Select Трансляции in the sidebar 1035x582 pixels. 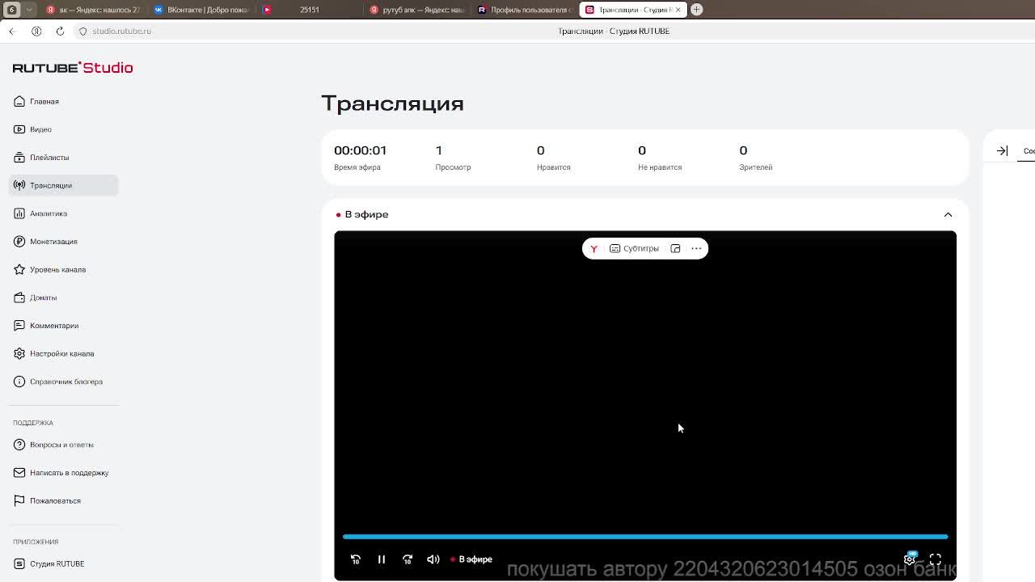64,185
